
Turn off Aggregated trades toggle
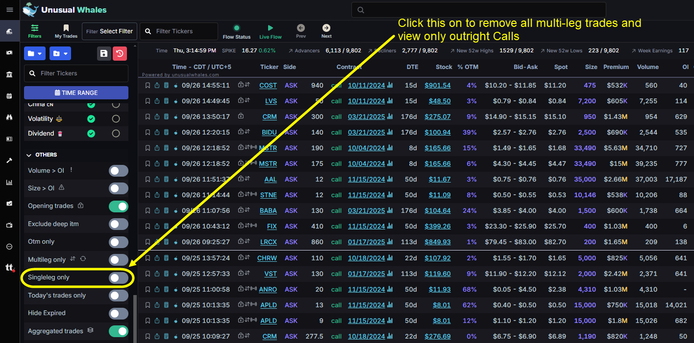coord(119,331)
